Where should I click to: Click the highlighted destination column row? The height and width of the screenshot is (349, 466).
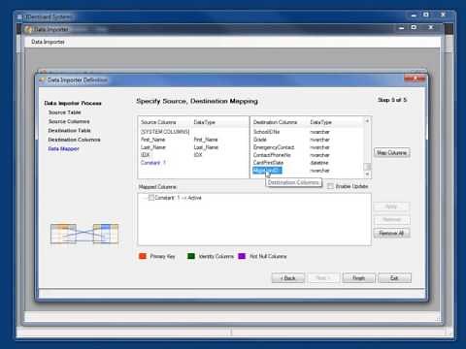coord(267,171)
